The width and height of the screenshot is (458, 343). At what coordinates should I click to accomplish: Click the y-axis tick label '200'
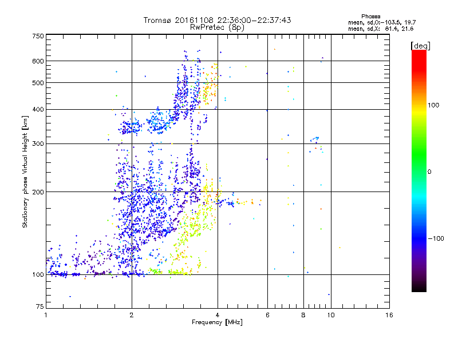(x=38, y=192)
